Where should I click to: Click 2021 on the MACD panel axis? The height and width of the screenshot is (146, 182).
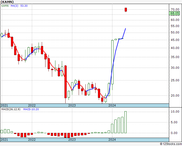[x=4, y=140]
